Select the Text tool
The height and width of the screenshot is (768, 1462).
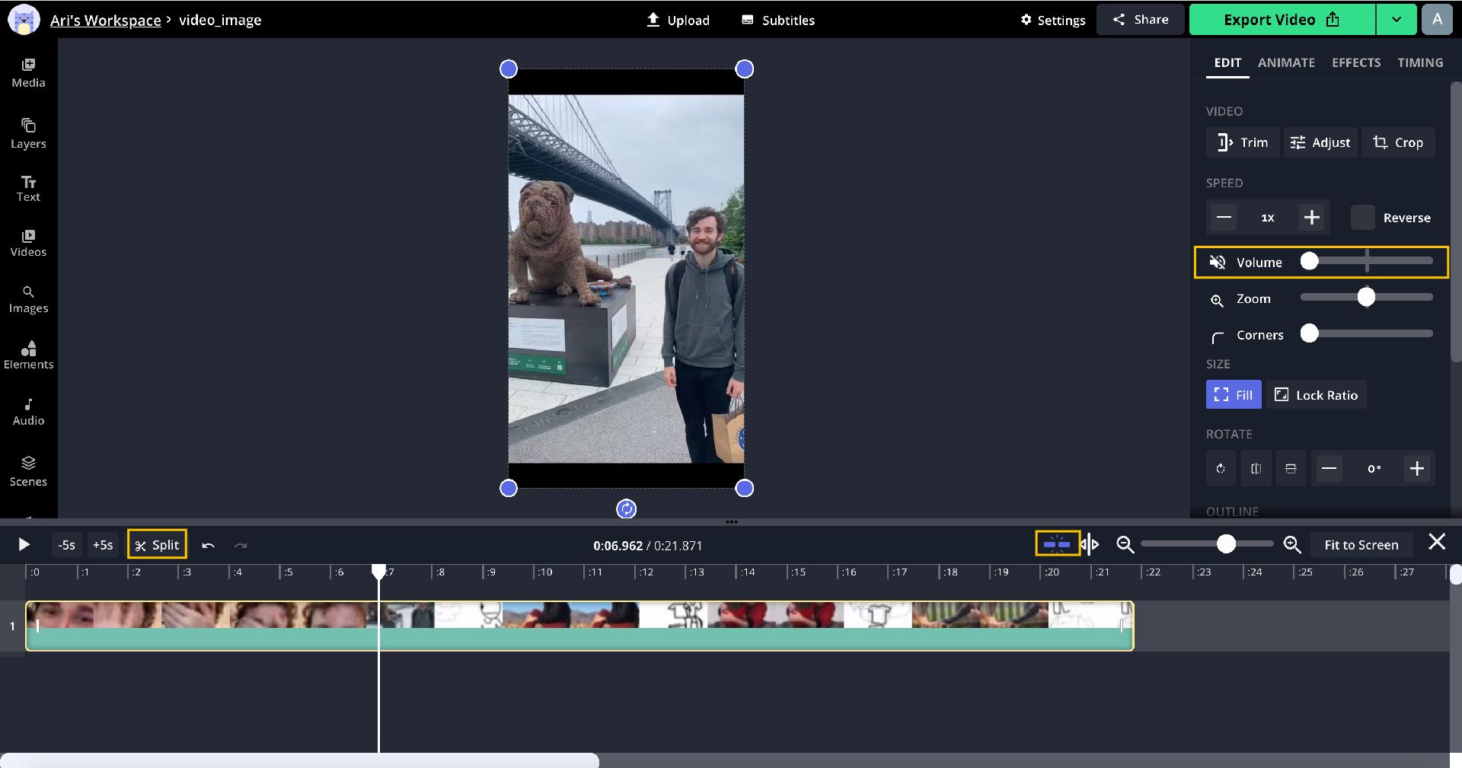[28, 188]
